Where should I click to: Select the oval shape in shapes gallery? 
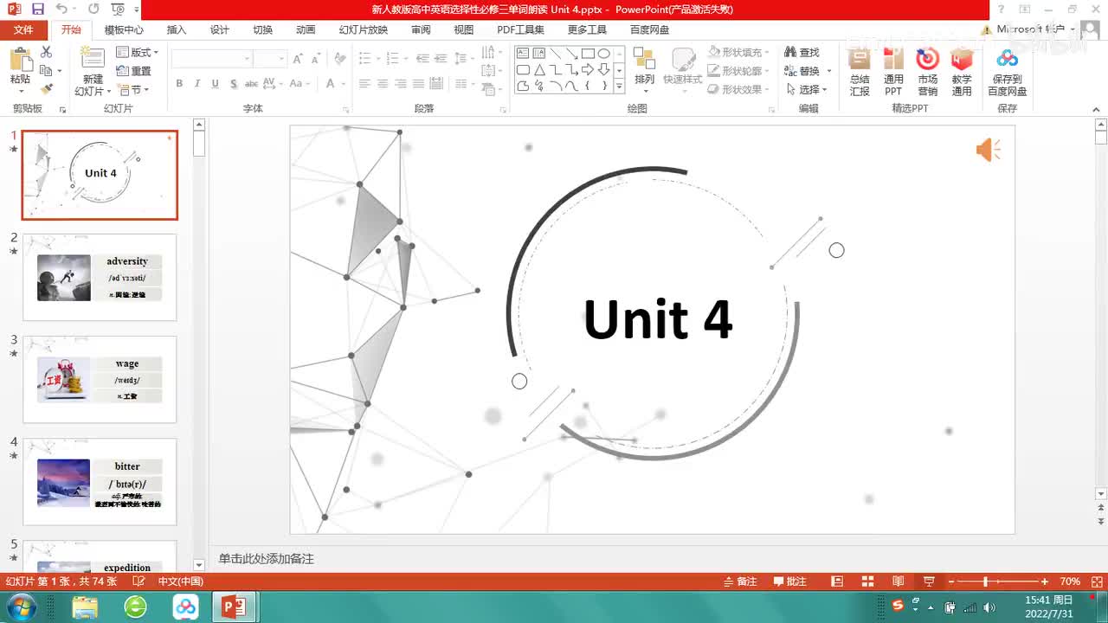[604, 54]
